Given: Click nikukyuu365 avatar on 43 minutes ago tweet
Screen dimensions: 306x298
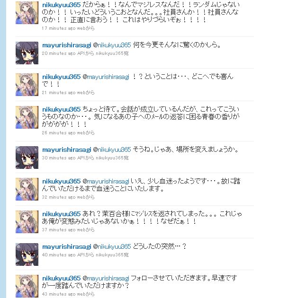Looking at the screenshot, I should [27, 286].
